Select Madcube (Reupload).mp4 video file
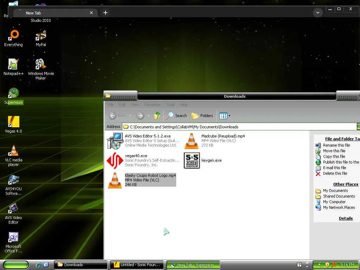 215,141
